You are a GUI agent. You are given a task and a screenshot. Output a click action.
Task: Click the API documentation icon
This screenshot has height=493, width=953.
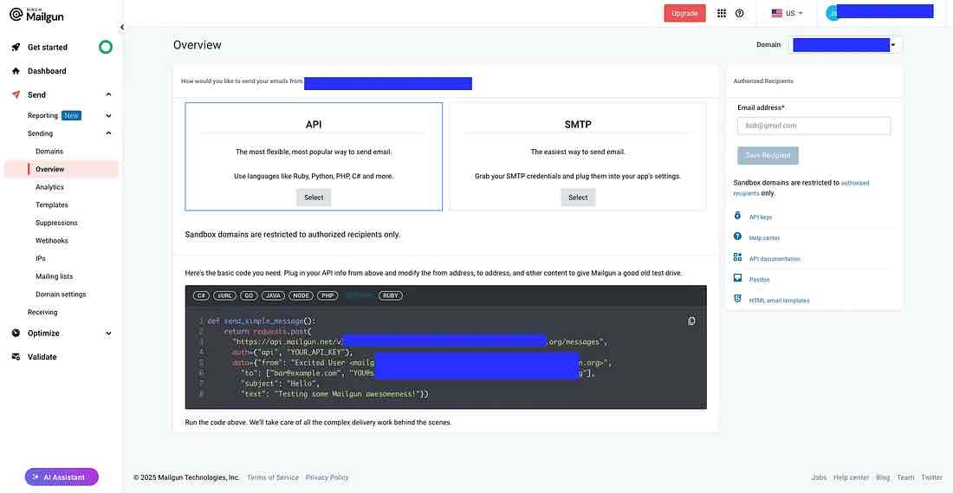[x=738, y=257]
